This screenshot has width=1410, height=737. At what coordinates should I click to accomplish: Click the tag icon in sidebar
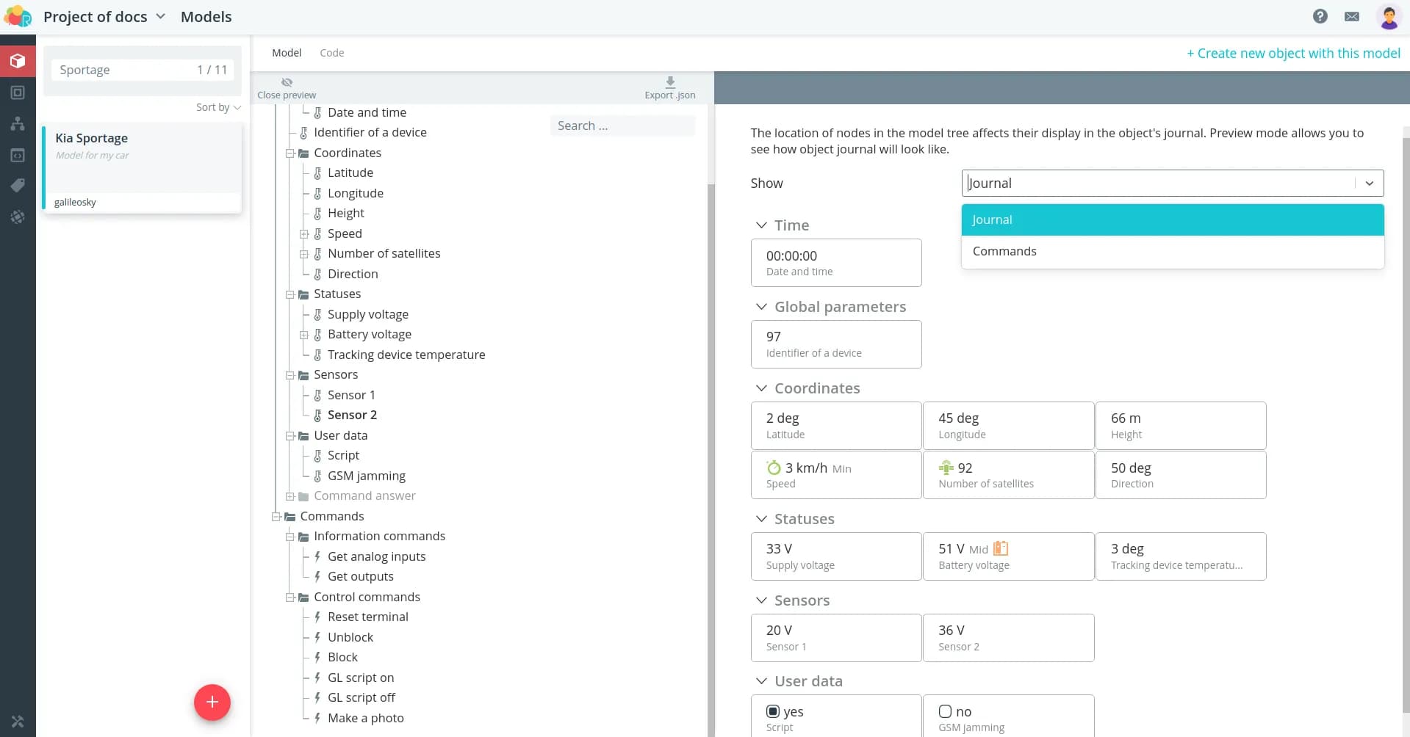click(x=18, y=186)
